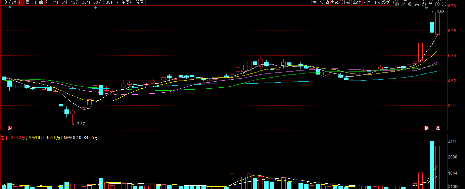This screenshot has height=189, width=465.
Task: Select the drawing pen tool icon
Action: (403, 4)
